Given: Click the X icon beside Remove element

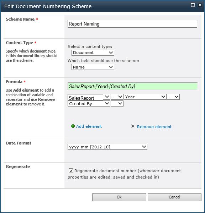Looking at the screenshot, I should (133, 126).
